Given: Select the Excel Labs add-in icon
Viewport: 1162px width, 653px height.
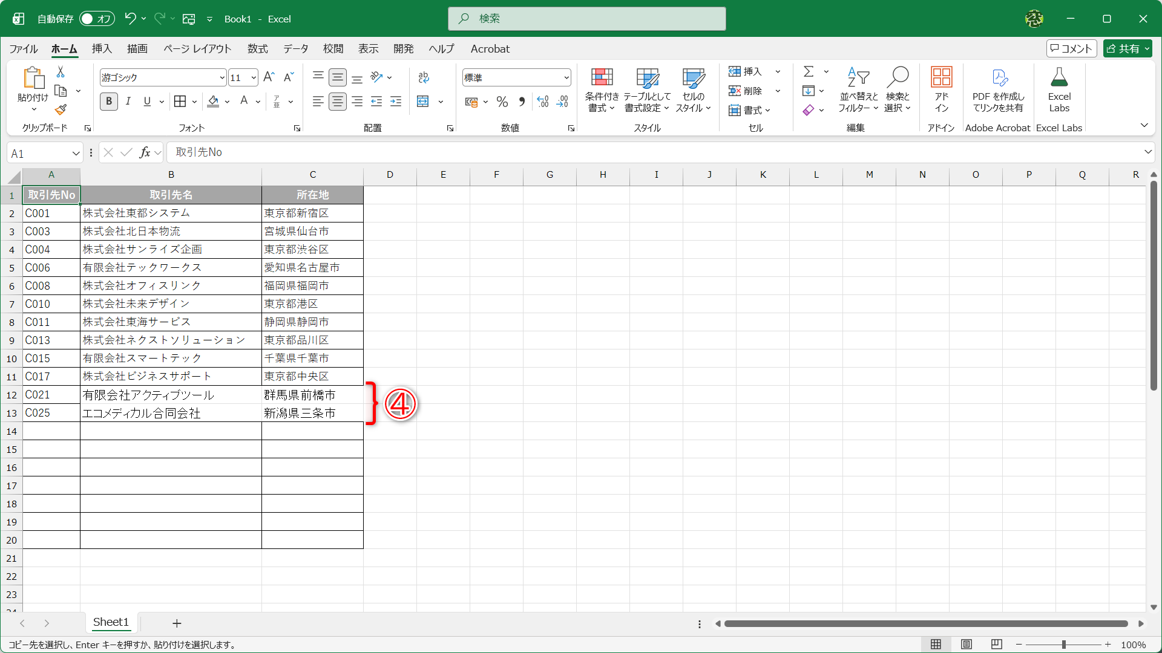Looking at the screenshot, I should (x=1059, y=89).
